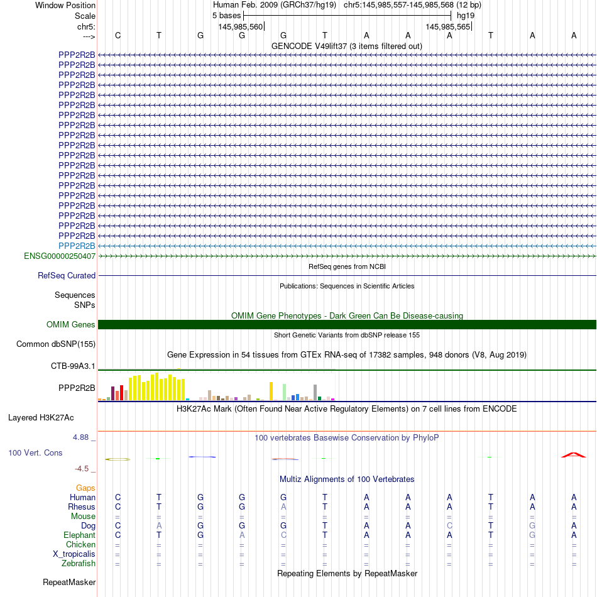Click the H3K27Ac Mark track title
This screenshot has height=597, width=597.
point(347,409)
